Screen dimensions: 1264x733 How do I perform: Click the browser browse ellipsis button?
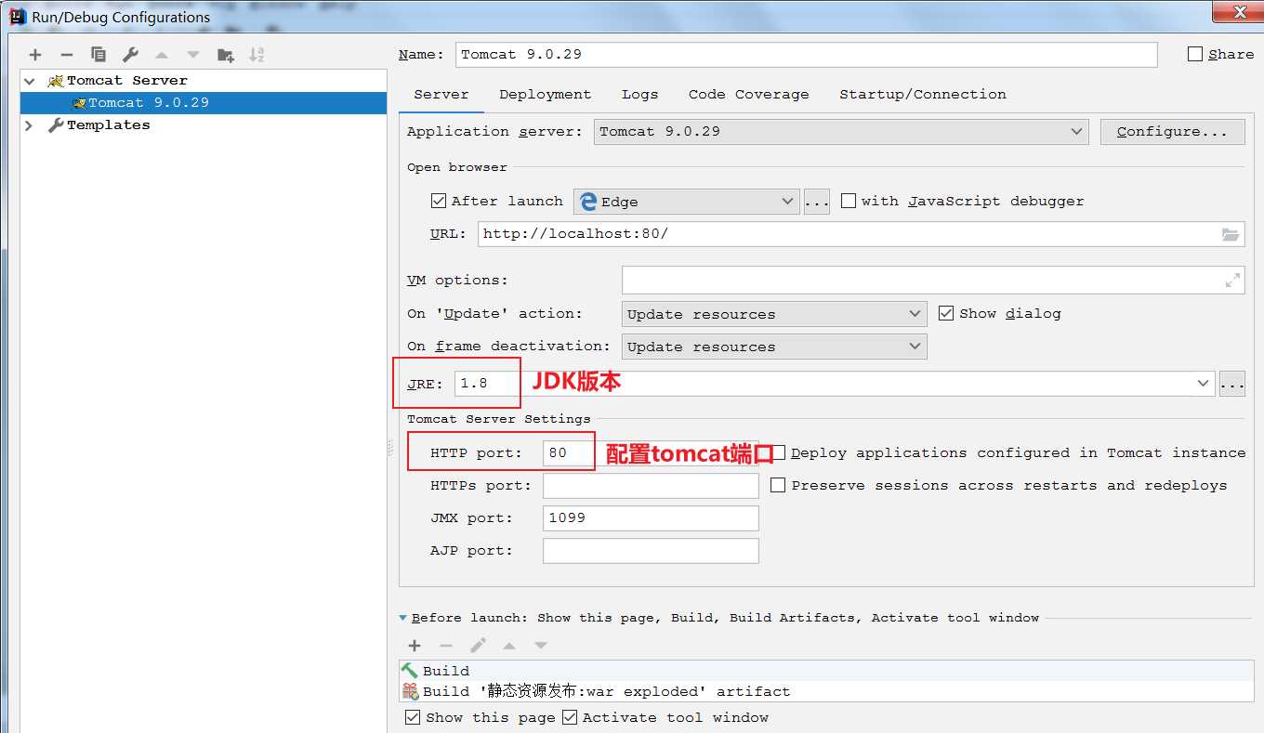pos(816,202)
